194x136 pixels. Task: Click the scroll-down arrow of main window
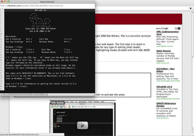click(x=193, y=132)
